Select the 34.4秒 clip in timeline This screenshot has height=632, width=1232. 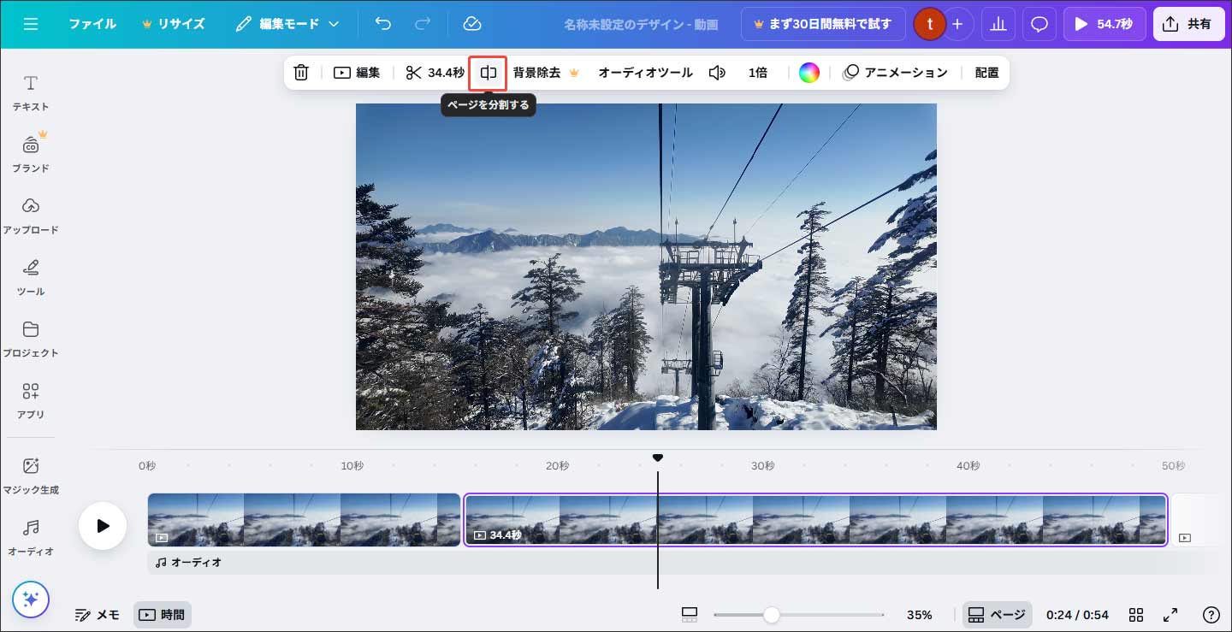815,519
